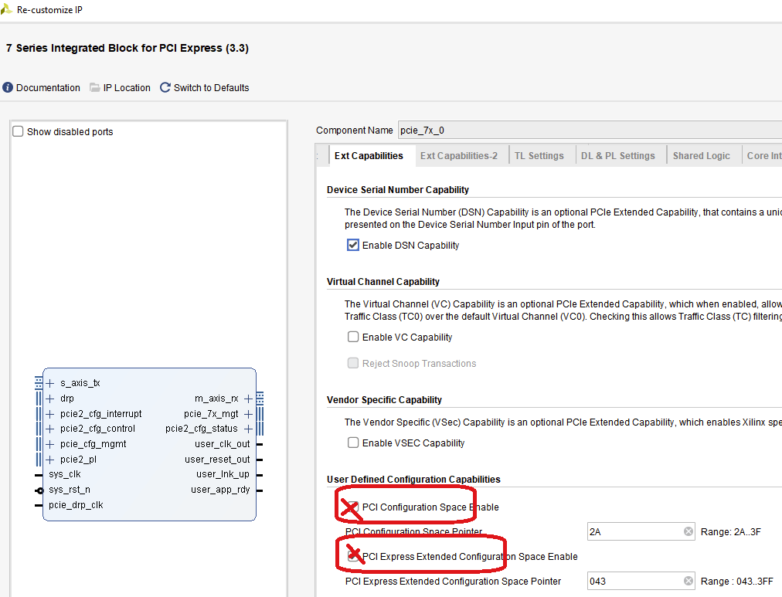Image resolution: width=782 pixels, height=597 pixels.
Task: Toggle PCI Configuration Space Enable checkbox
Action: (353, 507)
